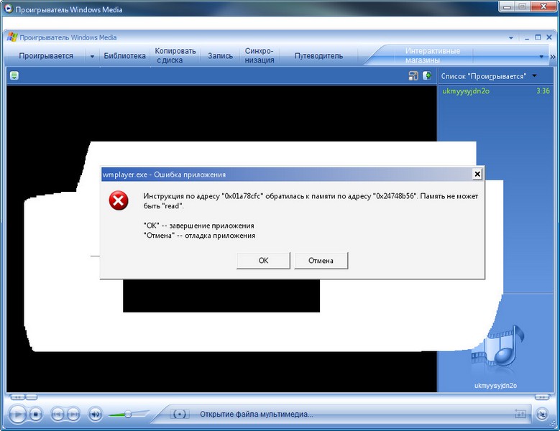Viewport: 560px width, 431px height.
Task: Click track duration 3:36
Action: click(x=543, y=91)
